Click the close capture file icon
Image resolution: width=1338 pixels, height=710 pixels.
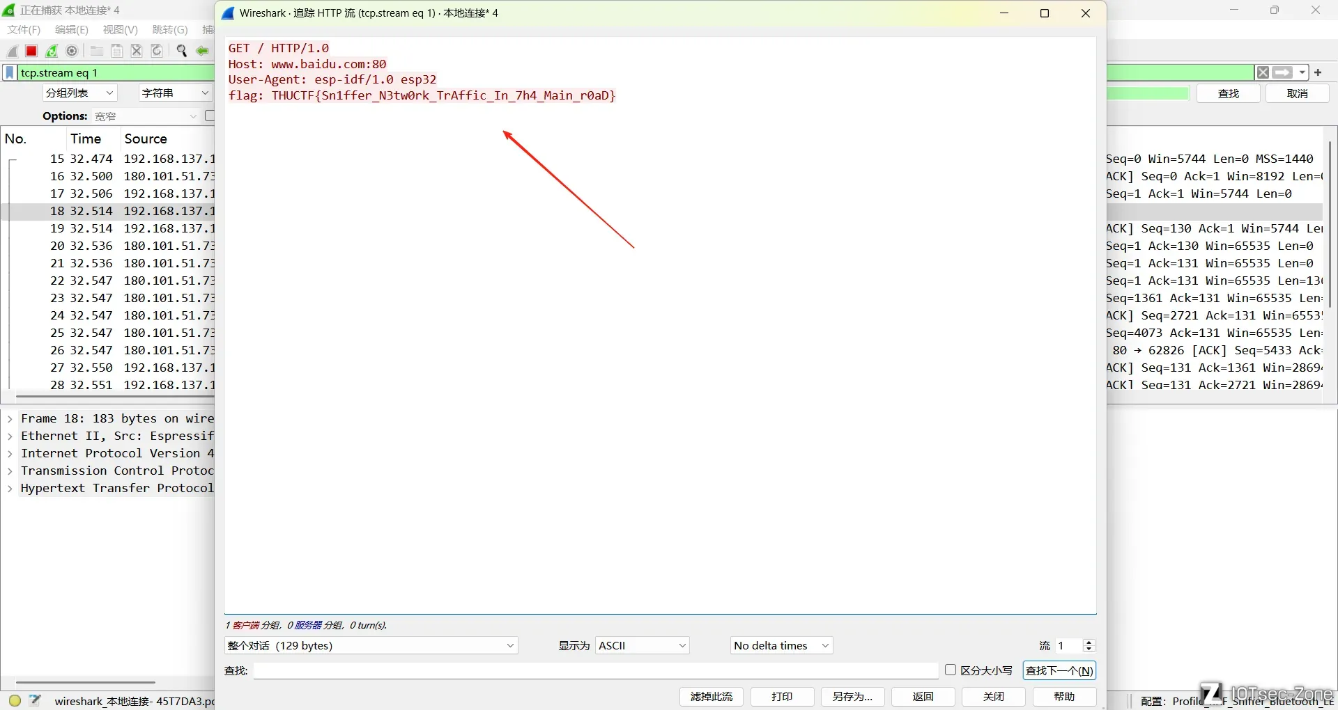pyautogui.click(x=137, y=51)
